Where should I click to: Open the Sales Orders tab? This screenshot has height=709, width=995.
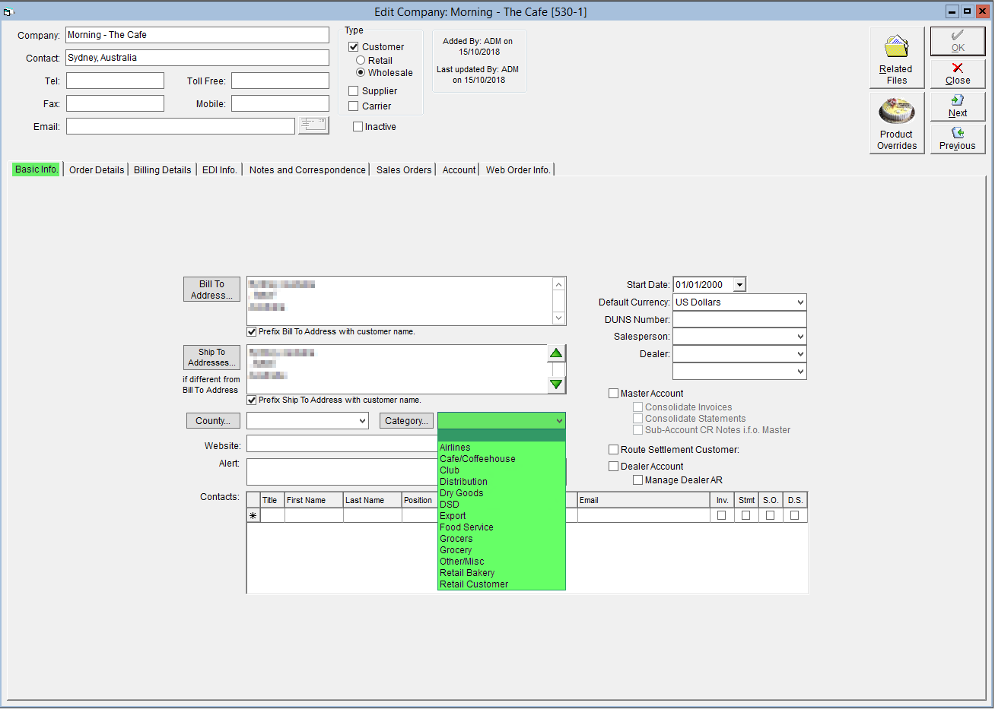(x=404, y=170)
